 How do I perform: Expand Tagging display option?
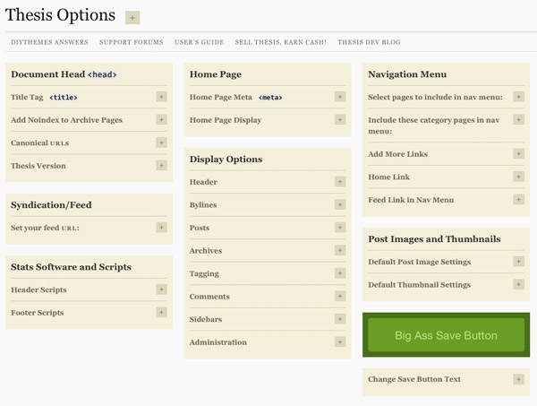coord(340,273)
